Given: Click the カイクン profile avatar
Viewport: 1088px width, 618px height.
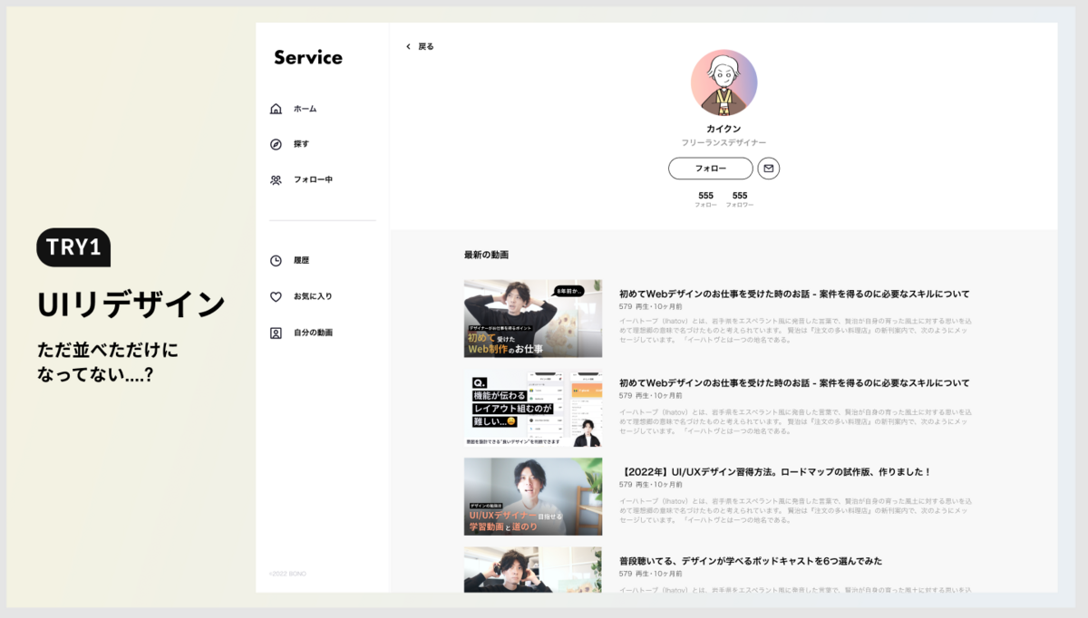Looking at the screenshot, I should [724, 83].
